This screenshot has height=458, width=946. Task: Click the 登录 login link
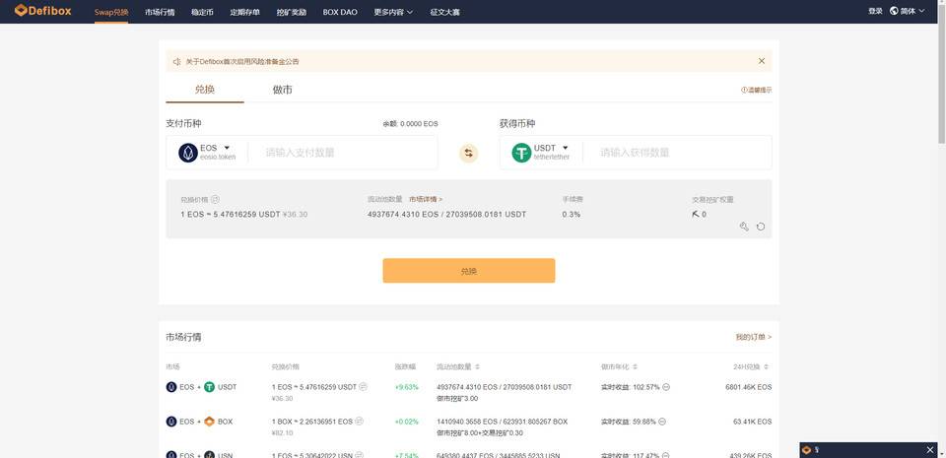(x=875, y=11)
